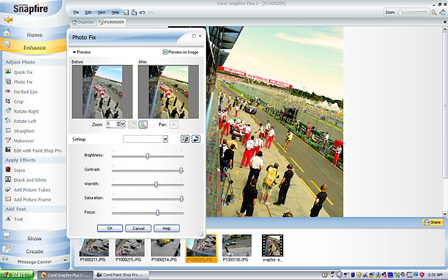Toggle the Preview on Image checkbox

[165, 52]
